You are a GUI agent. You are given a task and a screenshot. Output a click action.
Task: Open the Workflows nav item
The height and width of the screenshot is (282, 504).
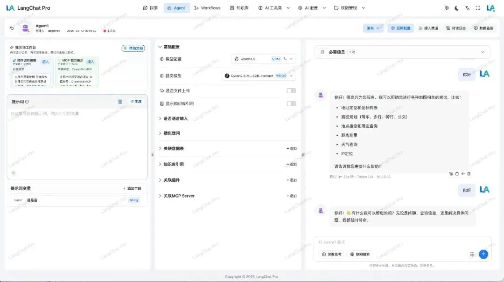click(207, 8)
